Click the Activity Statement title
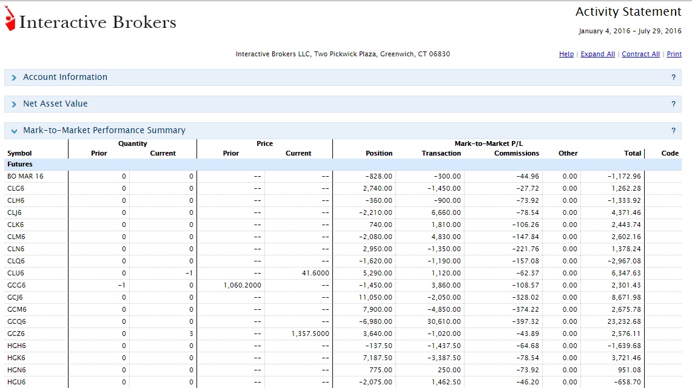 click(x=628, y=12)
